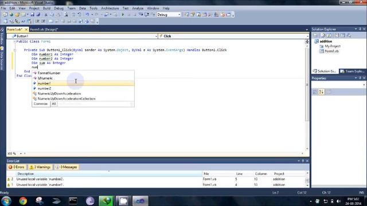Image resolution: width=367 pixels, height=206 pixels.
Task: Toggle auto-hide pin on Error List panel
Action: click(303, 161)
